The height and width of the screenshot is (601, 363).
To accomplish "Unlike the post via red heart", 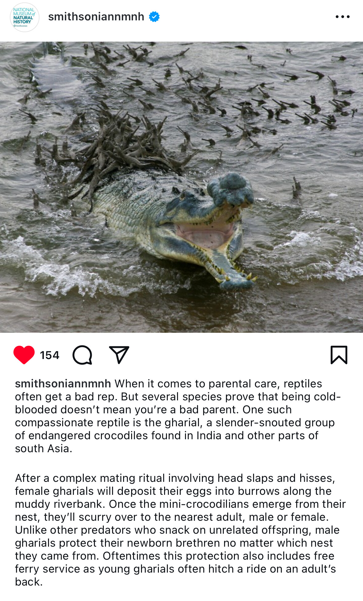I will coord(24,355).
